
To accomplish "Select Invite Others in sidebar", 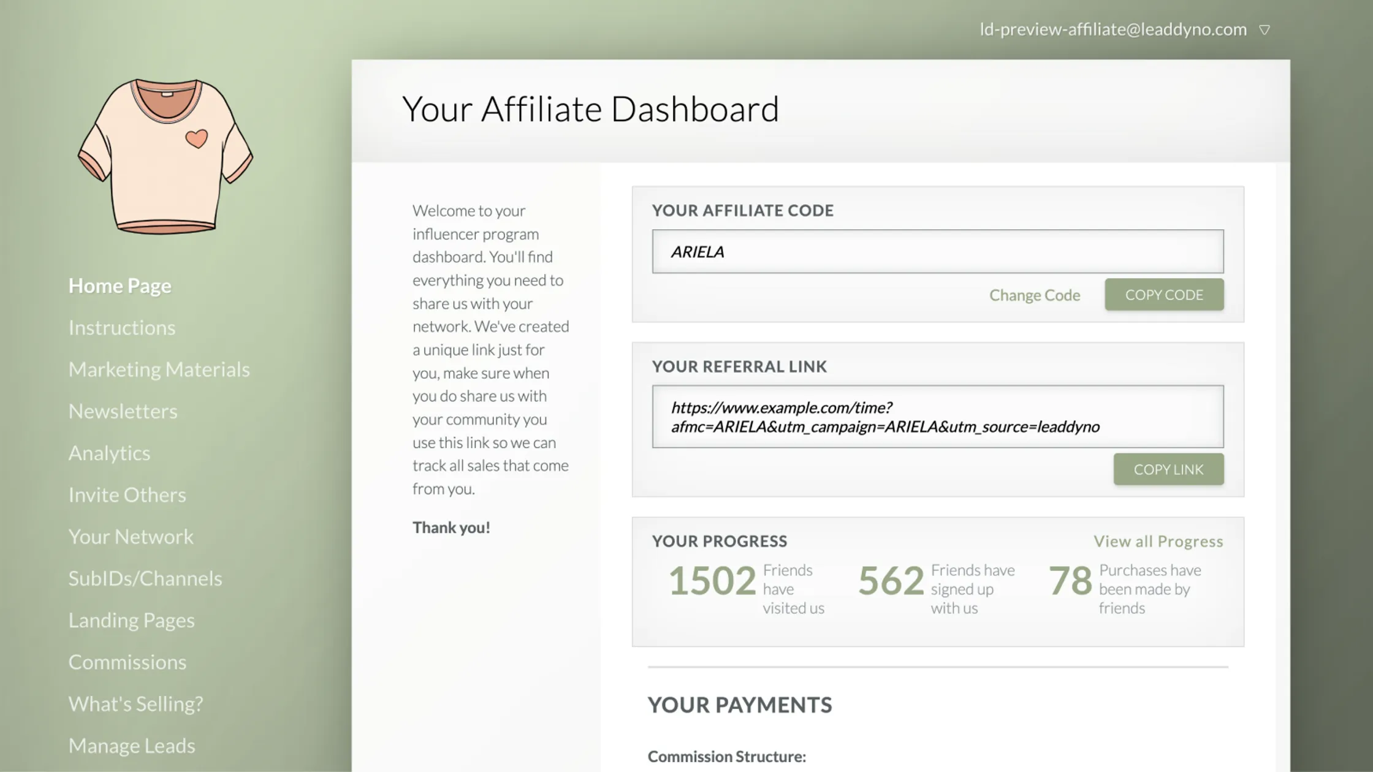I will (127, 495).
